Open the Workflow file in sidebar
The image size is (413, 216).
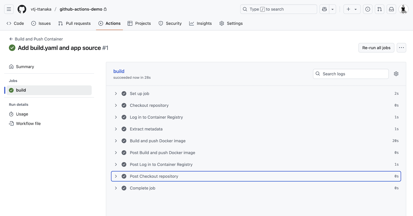pyautogui.click(x=28, y=124)
